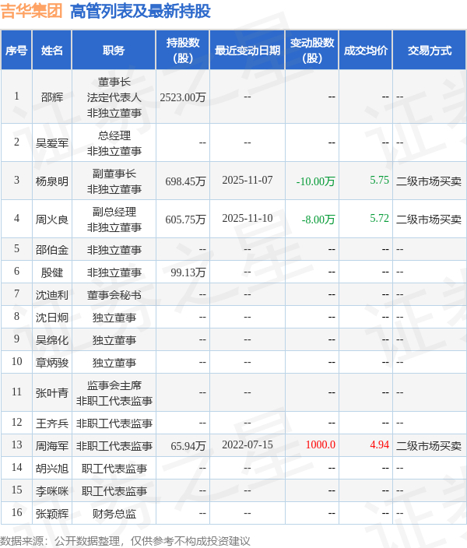The height and width of the screenshot is (548, 467).
Task: Click the holding value 65.94万
Action: (188, 446)
